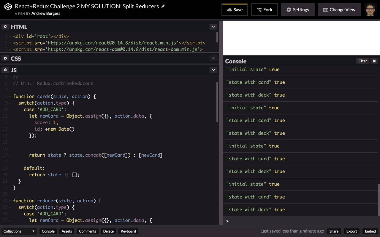The width and height of the screenshot is (380, 237).
Task: Open JS editor settings gear
Action: click(x=5, y=70)
